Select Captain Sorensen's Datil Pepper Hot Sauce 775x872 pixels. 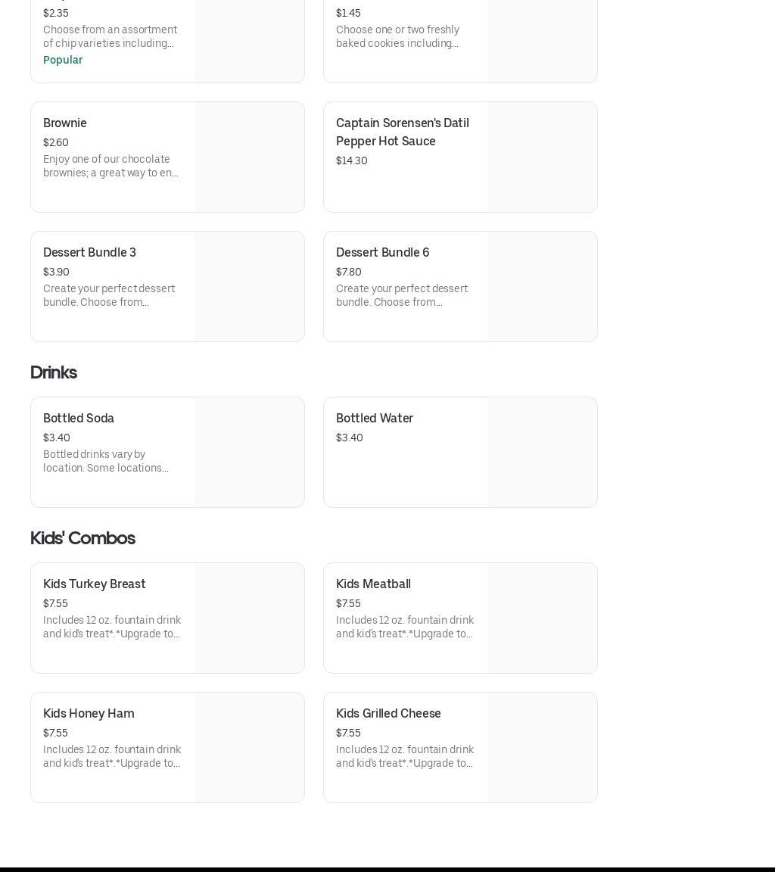(402, 132)
